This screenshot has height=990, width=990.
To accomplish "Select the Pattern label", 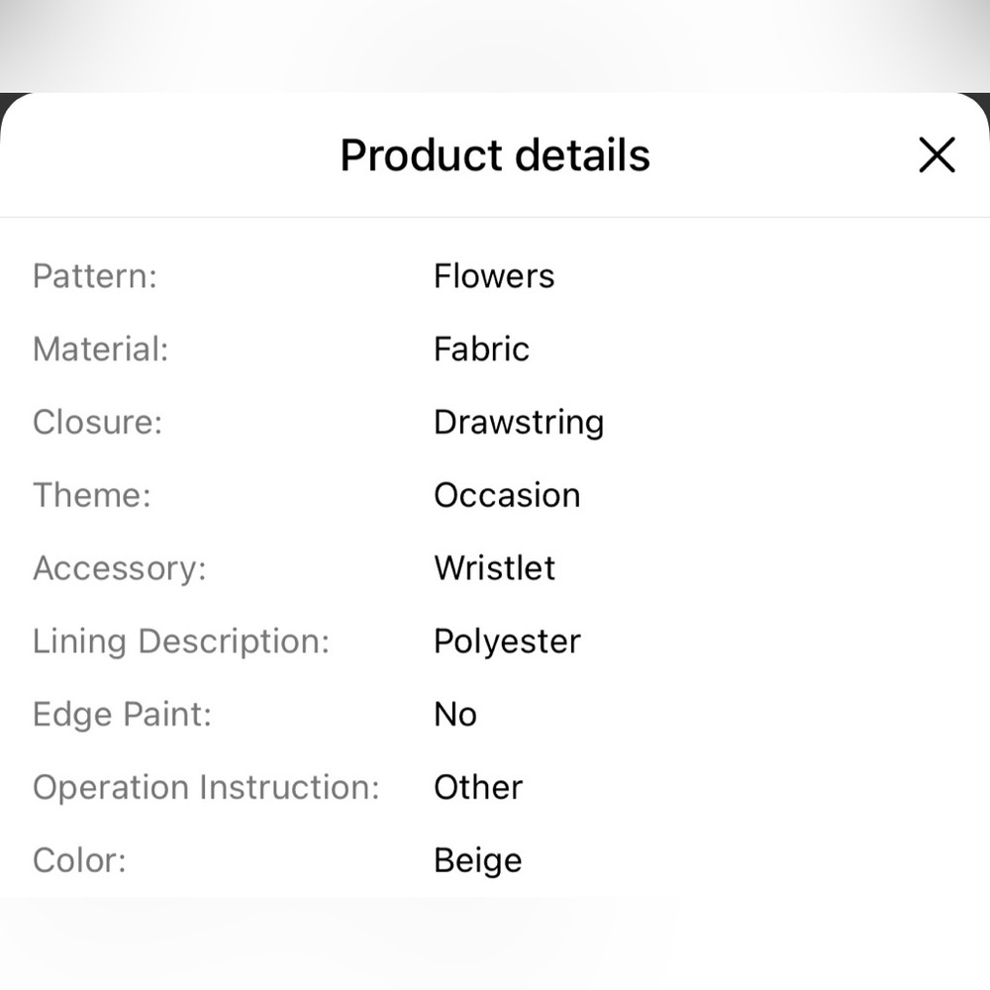I will pyautogui.click(x=95, y=276).
